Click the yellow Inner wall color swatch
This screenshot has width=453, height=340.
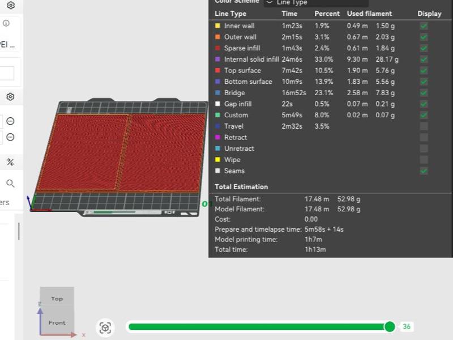(x=217, y=25)
